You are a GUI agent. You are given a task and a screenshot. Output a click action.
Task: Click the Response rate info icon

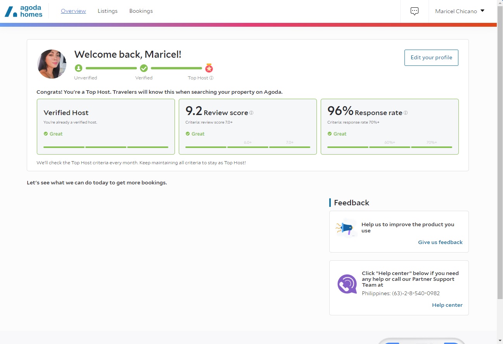coord(406,113)
